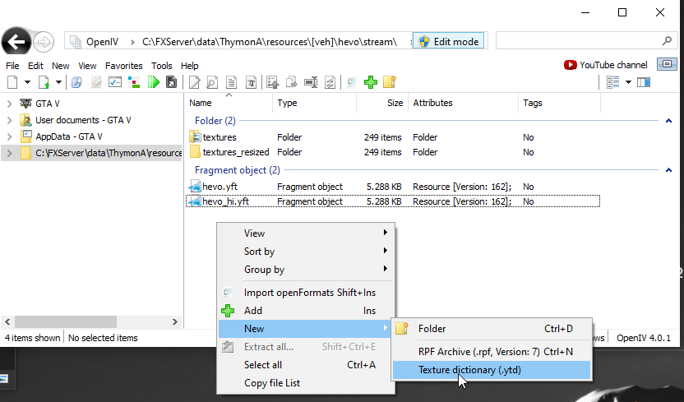Click the greyed Forward navigation arrow
Viewport: 684px width, 402px height.
coord(44,42)
